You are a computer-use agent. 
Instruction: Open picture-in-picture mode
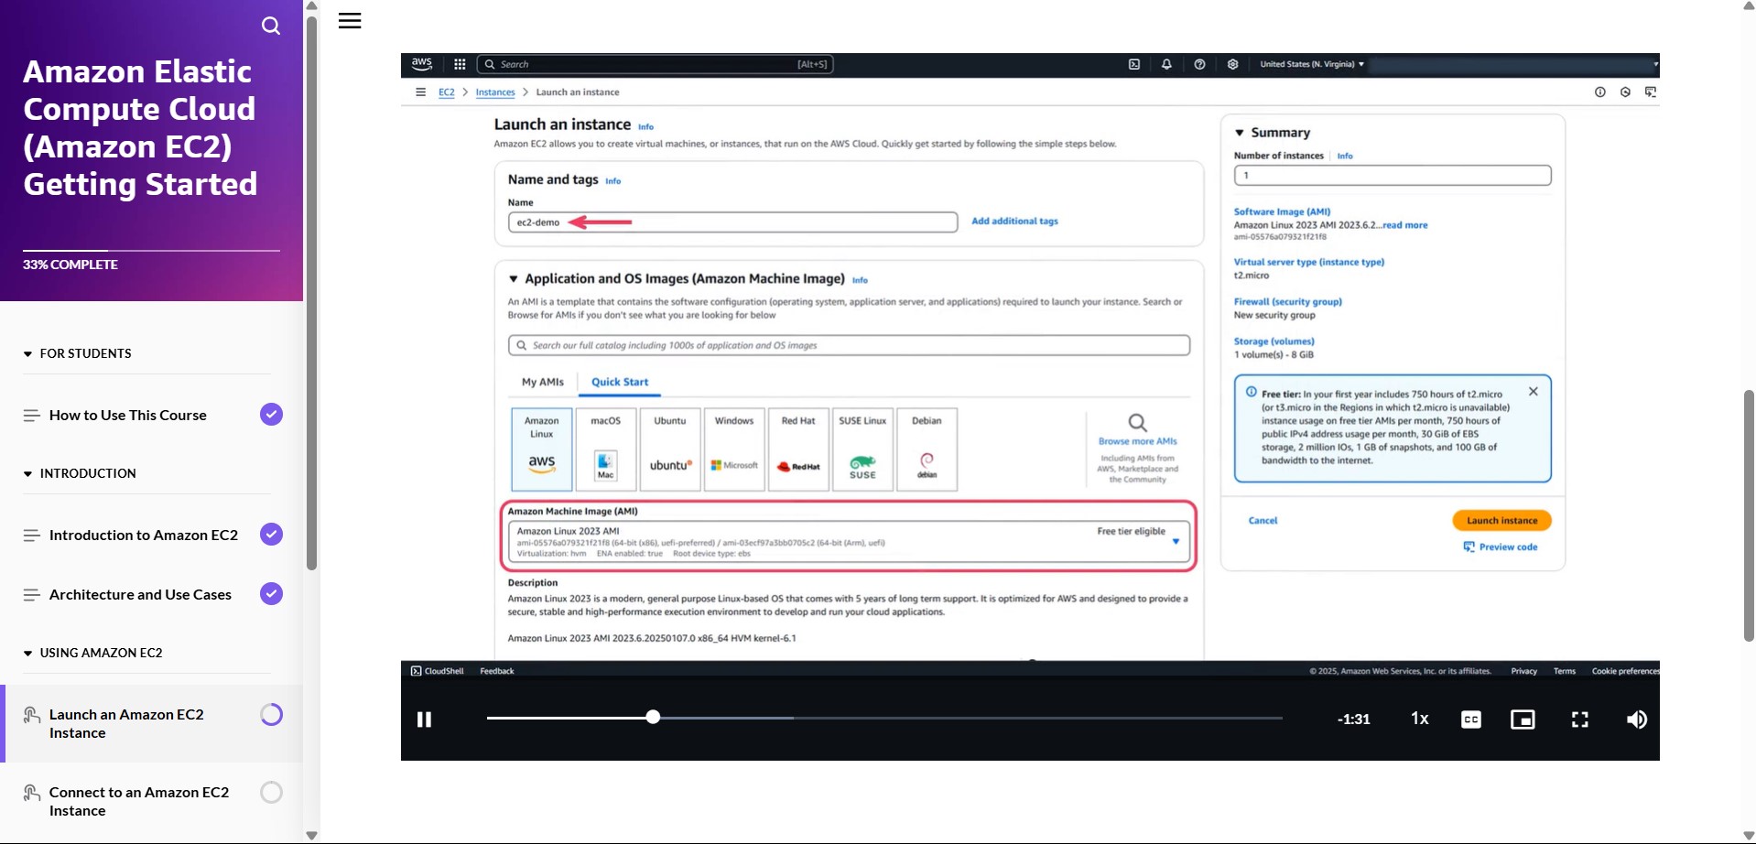tap(1523, 720)
